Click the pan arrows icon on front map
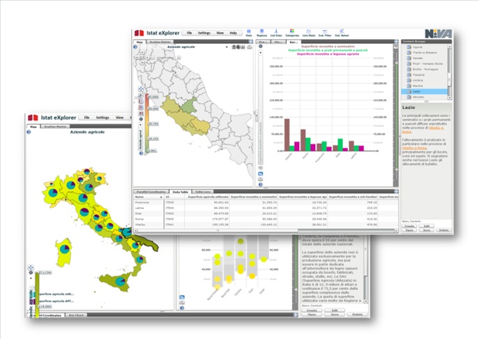 (141, 89)
